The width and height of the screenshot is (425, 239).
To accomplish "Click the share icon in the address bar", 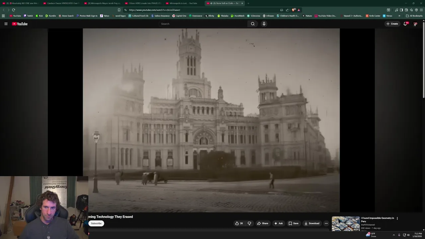I will 287,10.
